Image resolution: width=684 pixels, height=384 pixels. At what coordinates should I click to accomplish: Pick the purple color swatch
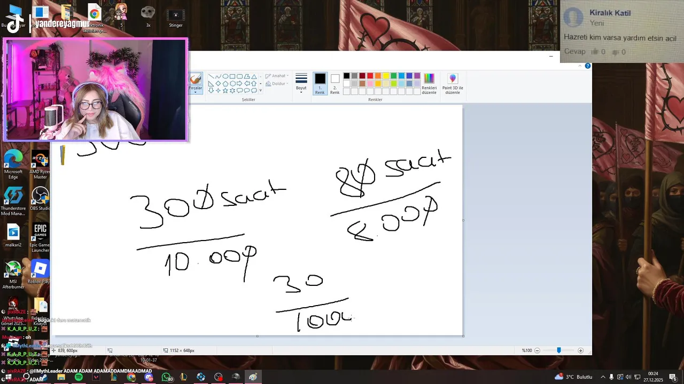point(417,76)
